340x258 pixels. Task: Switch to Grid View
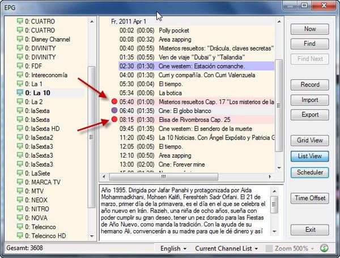309,141
